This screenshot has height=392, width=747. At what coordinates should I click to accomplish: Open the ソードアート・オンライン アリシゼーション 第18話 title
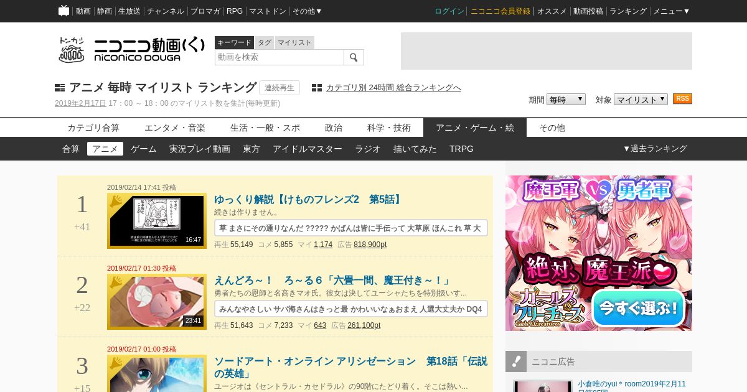click(351, 368)
